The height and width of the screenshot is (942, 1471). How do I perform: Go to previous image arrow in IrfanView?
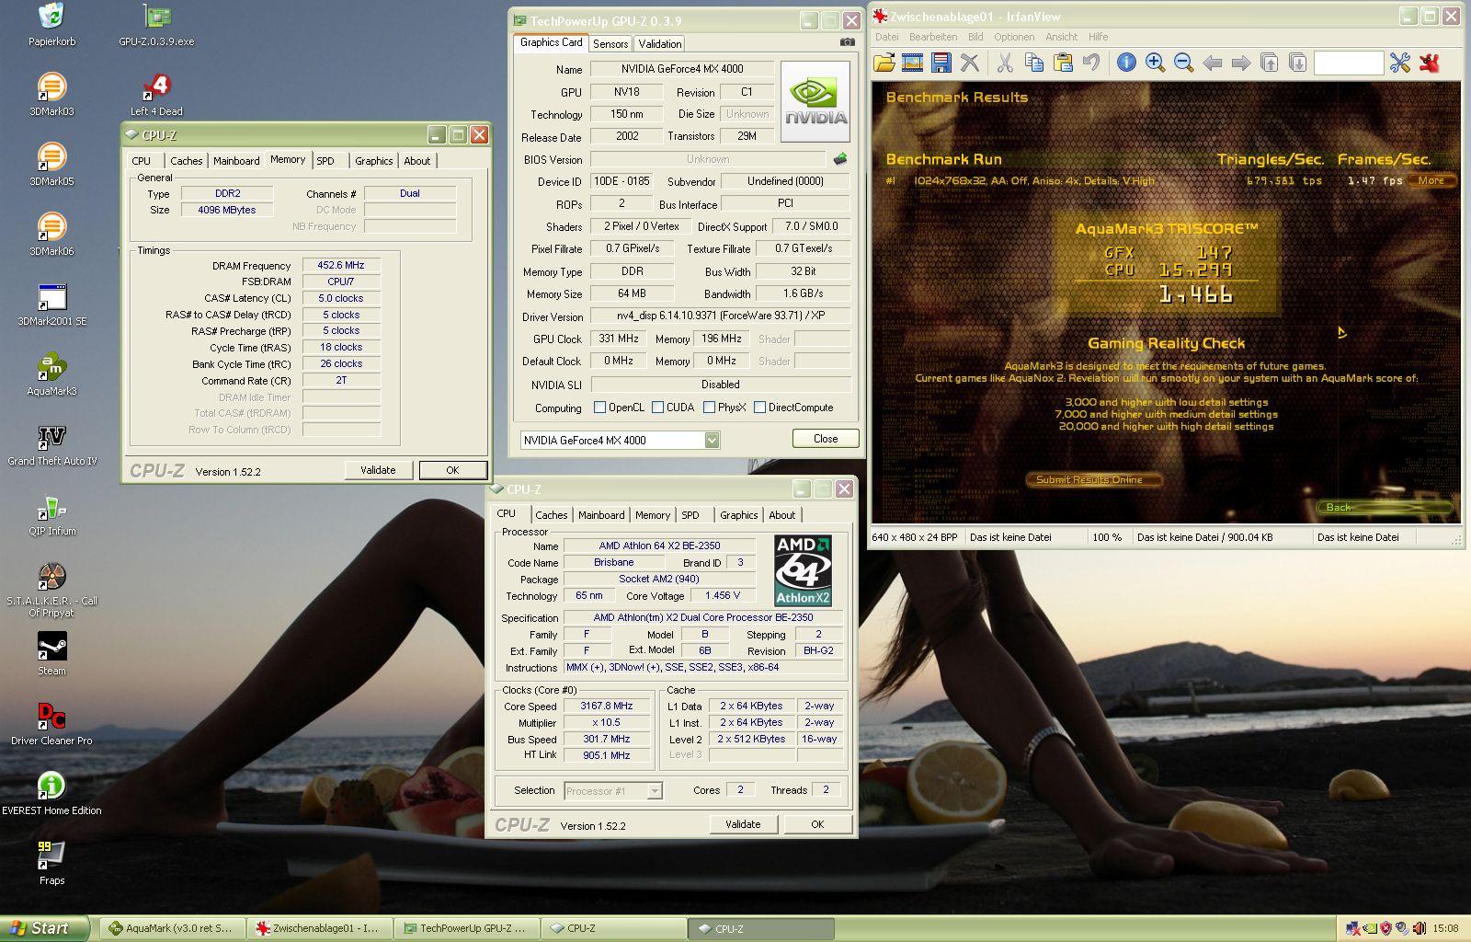tap(1213, 63)
